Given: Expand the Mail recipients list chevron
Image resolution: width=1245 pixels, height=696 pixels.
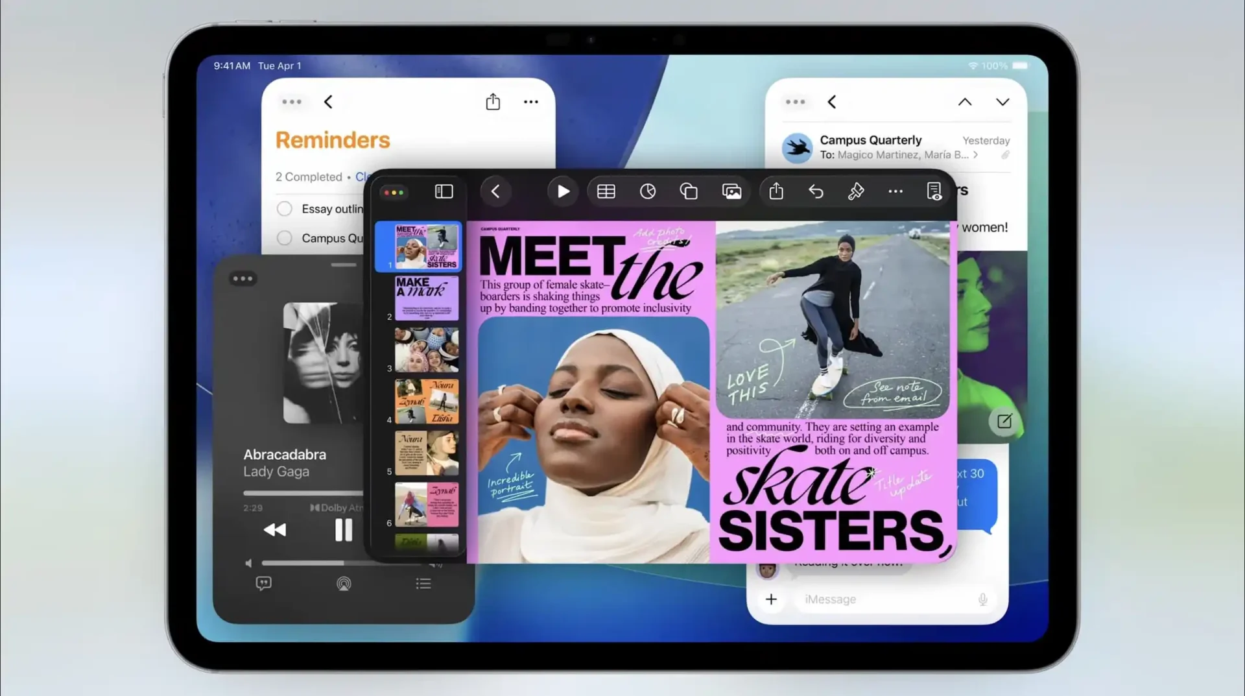Looking at the screenshot, I should pyautogui.click(x=975, y=155).
